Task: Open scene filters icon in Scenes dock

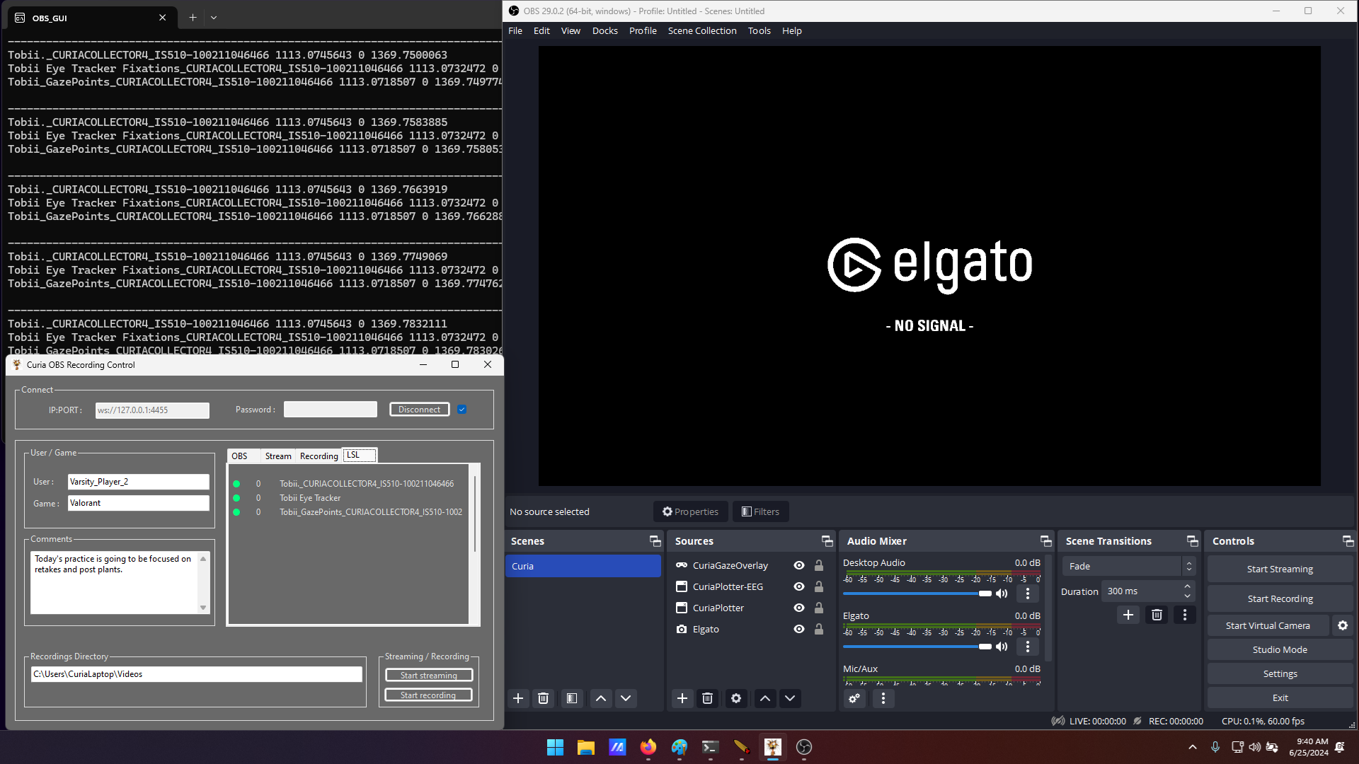Action: pos(572,698)
